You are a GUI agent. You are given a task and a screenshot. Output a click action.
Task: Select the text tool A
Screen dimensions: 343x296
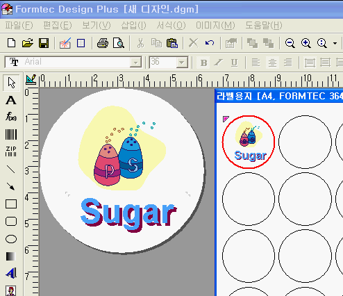click(x=11, y=100)
